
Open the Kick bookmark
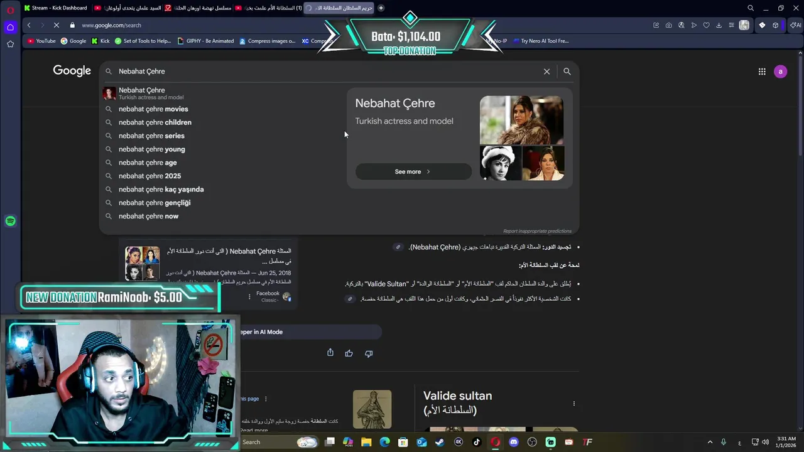pos(100,41)
